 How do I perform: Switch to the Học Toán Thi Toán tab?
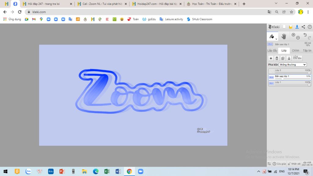pos(212,4)
